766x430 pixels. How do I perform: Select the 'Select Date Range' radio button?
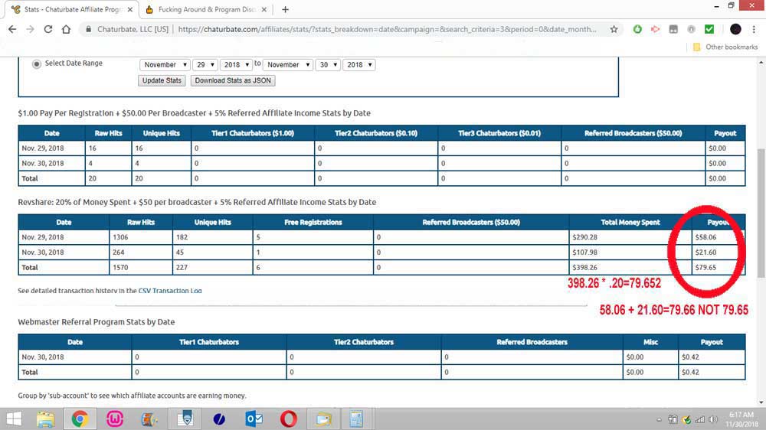coord(37,64)
